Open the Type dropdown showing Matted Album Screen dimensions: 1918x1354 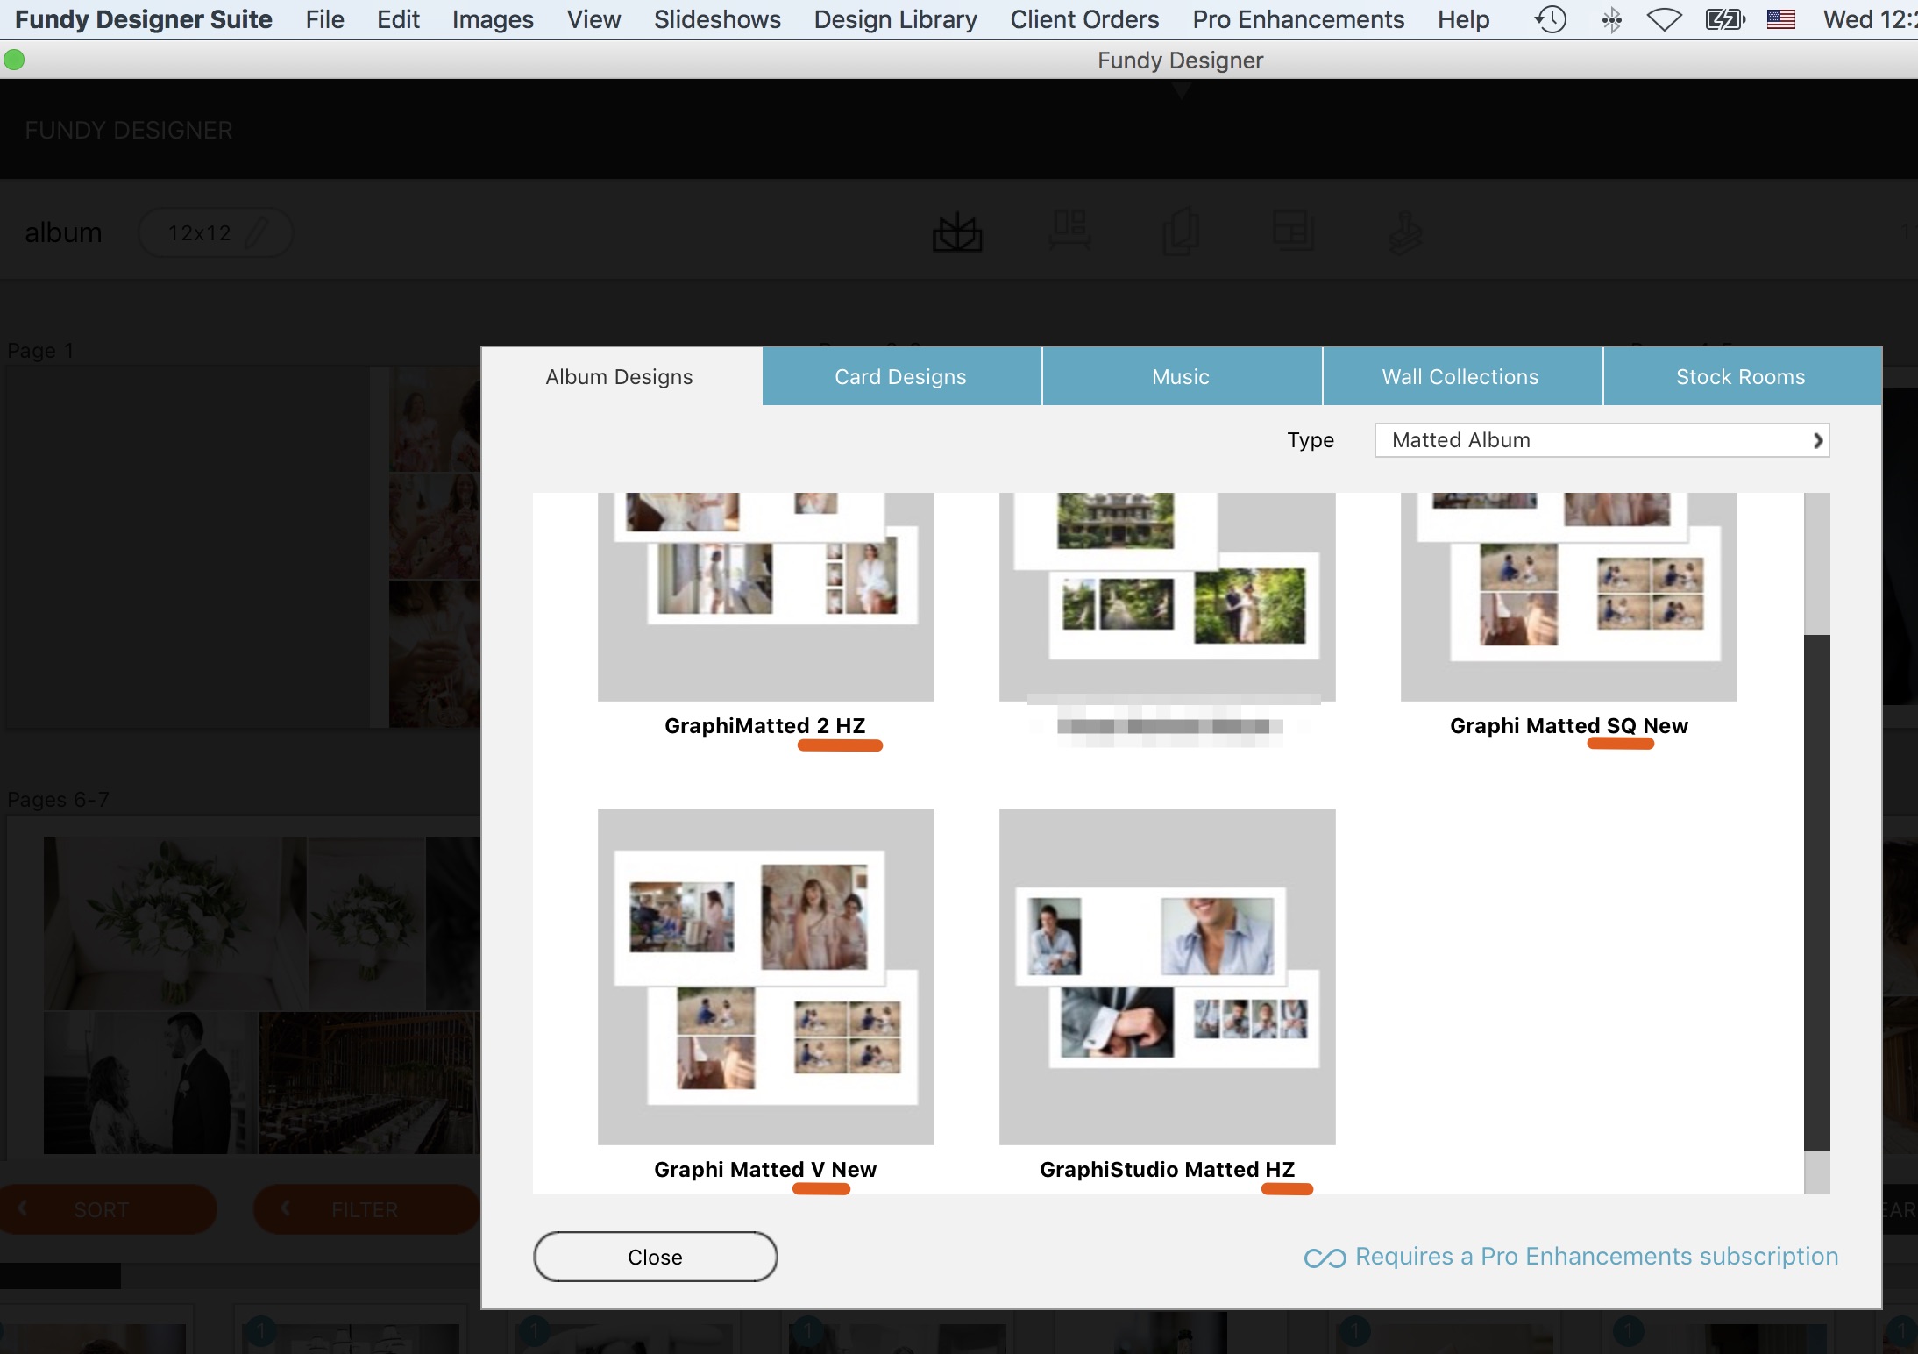(x=1602, y=440)
